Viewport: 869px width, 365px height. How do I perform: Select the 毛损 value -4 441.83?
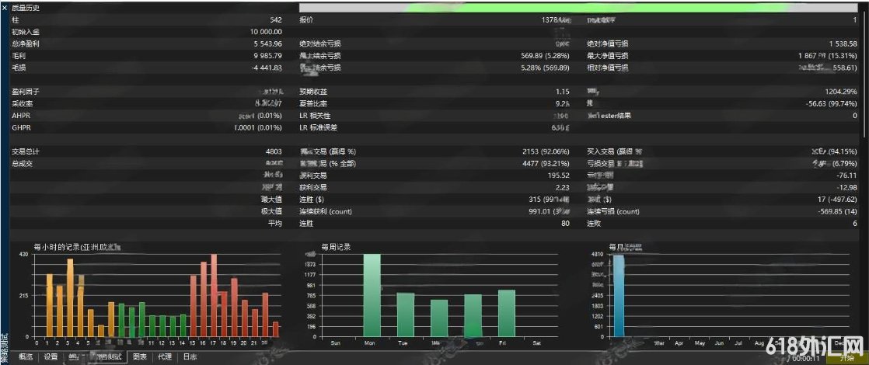tap(267, 68)
